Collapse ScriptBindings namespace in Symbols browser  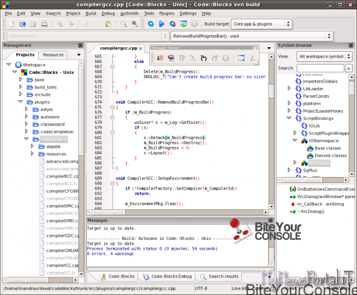(289, 118)
